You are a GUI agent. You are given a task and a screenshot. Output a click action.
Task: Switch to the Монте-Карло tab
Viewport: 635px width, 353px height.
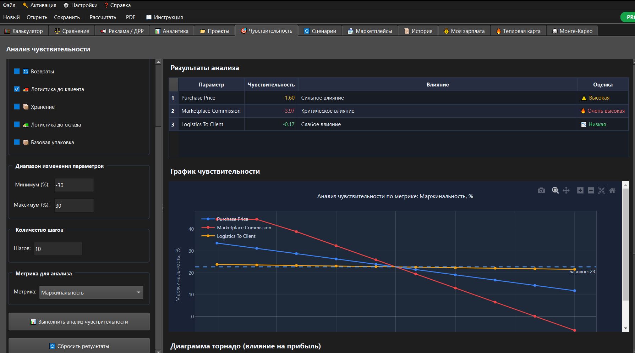(572, 31)
